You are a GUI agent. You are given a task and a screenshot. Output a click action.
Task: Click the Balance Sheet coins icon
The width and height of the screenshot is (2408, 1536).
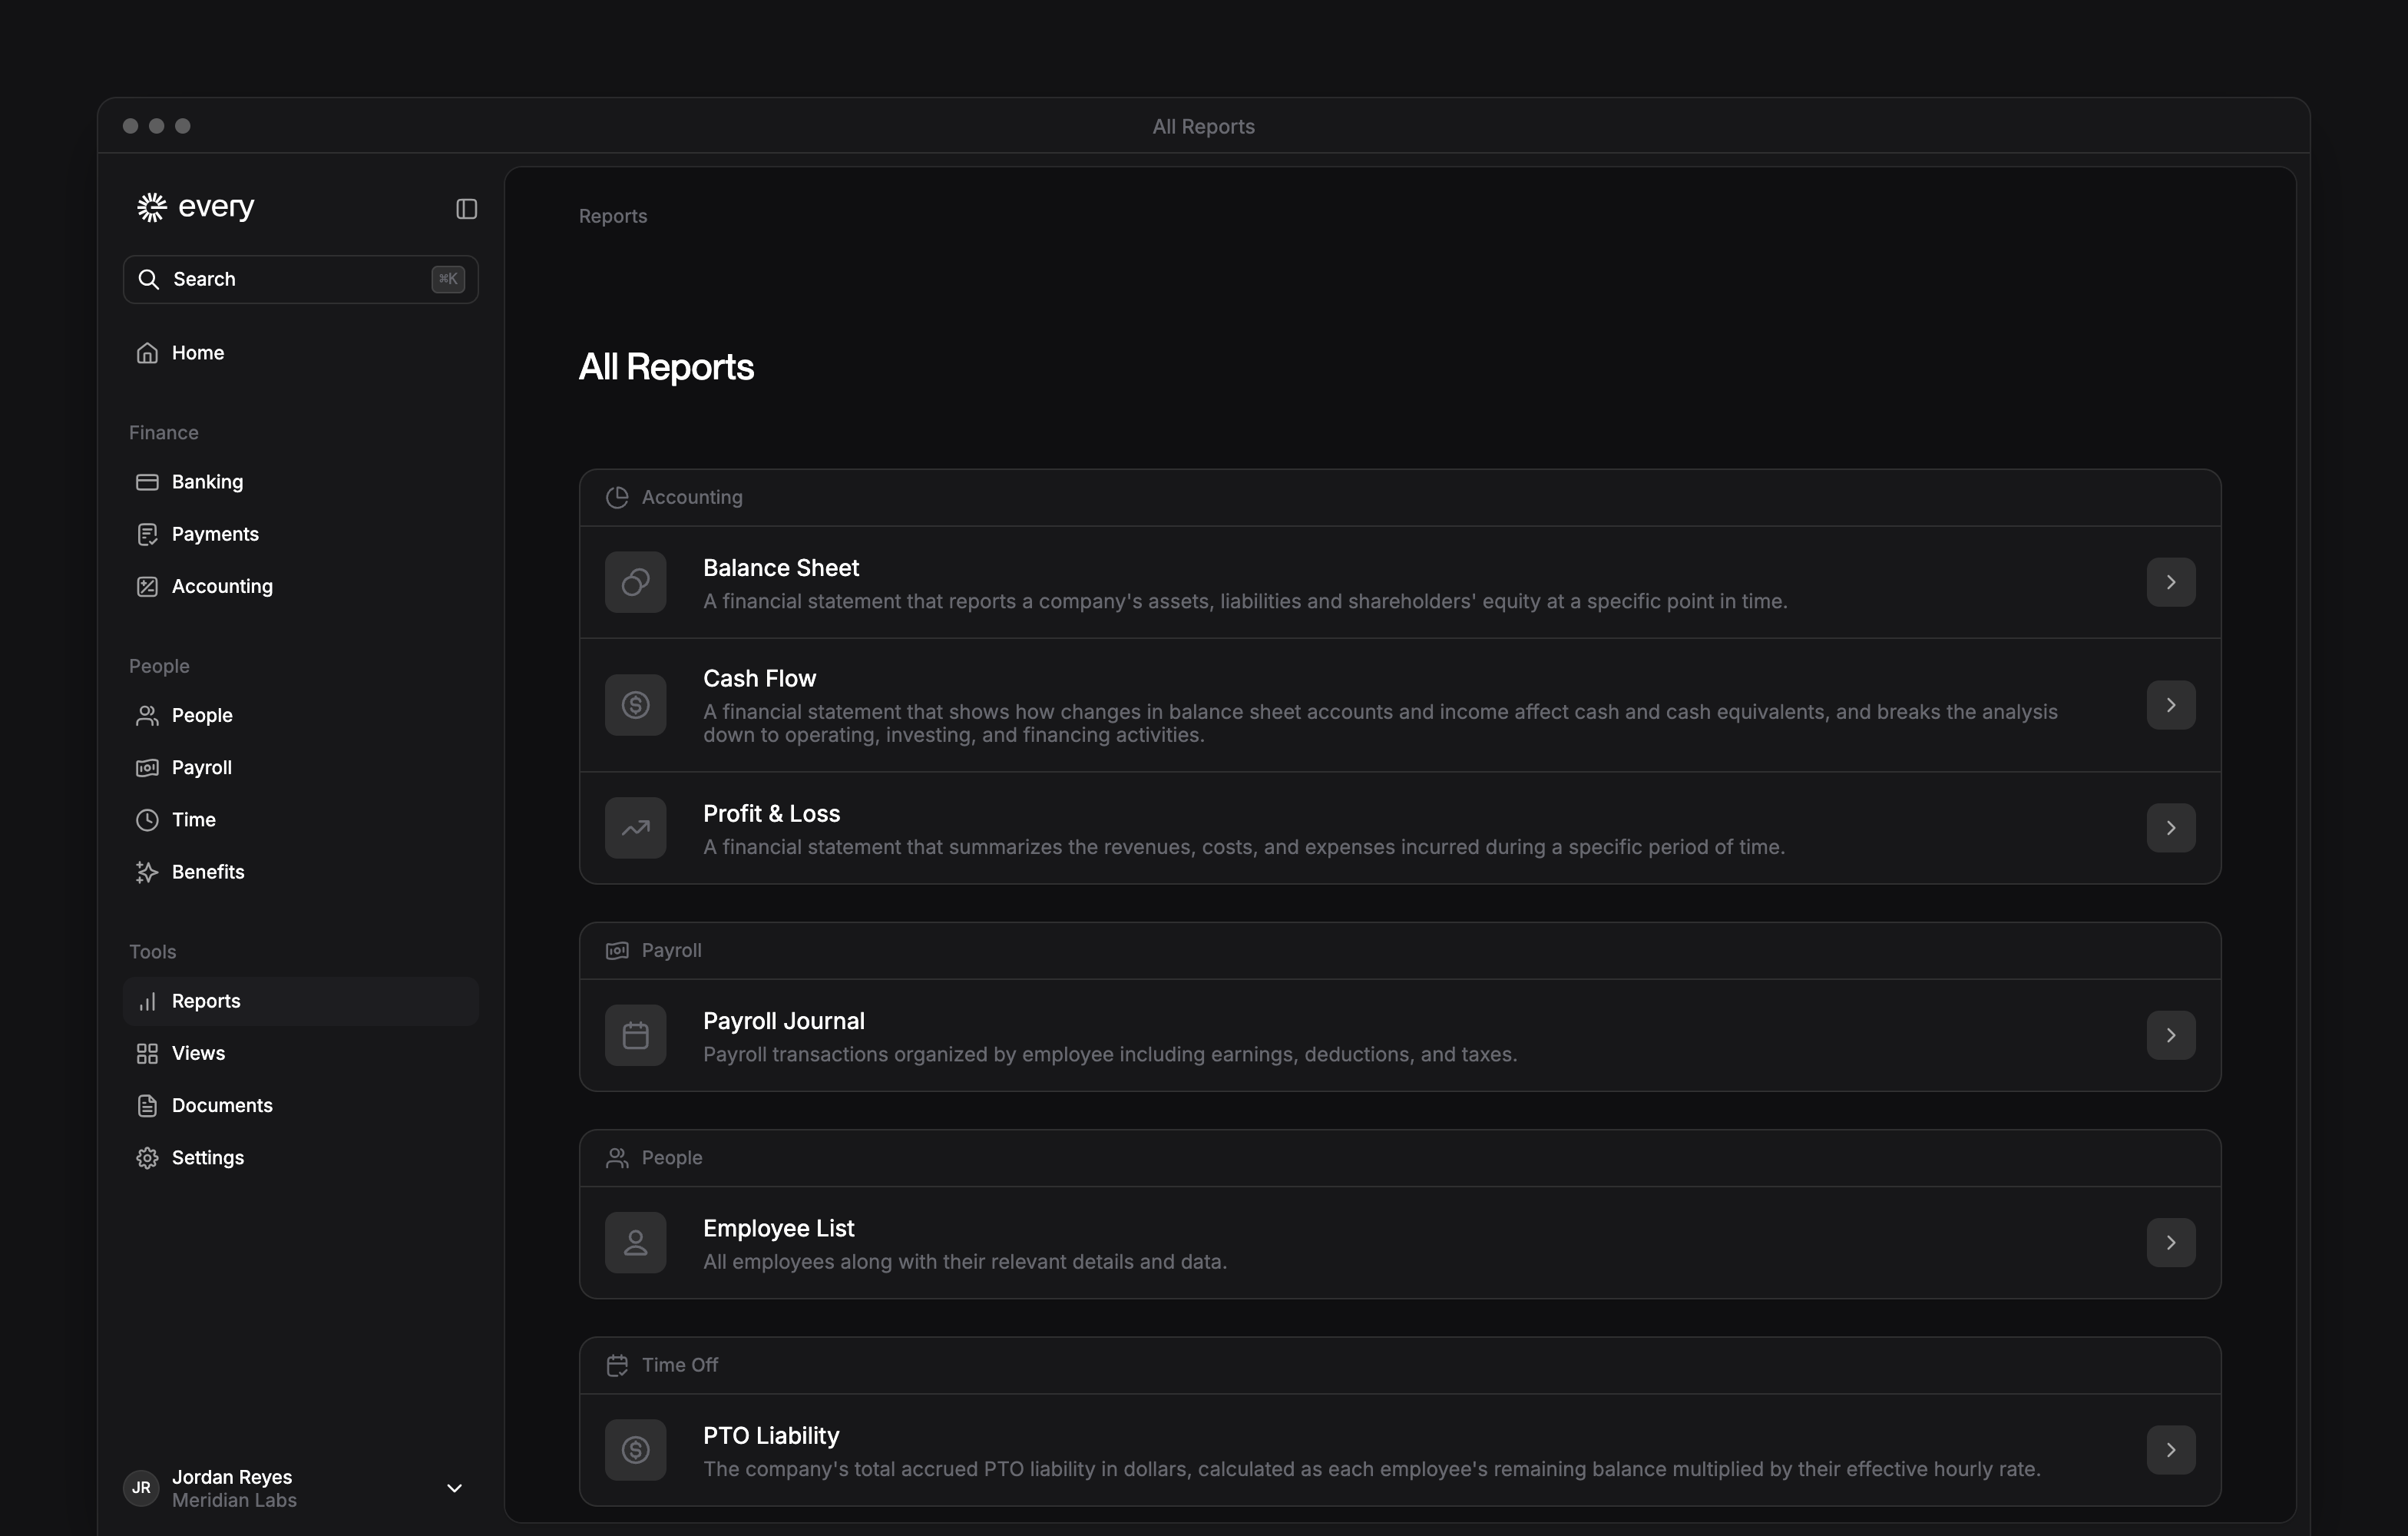(x=636, y=582)
